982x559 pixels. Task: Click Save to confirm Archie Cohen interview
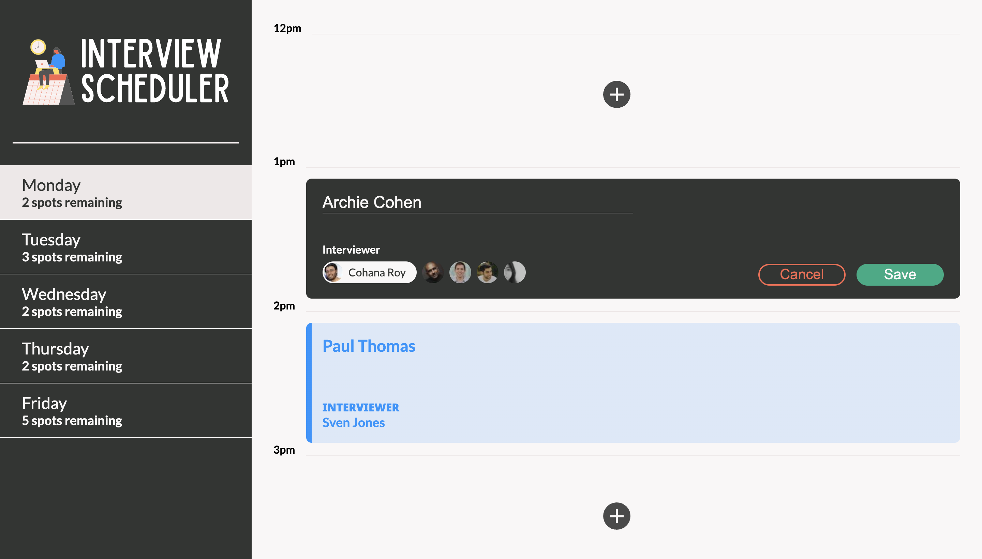(x=901, y=274)
